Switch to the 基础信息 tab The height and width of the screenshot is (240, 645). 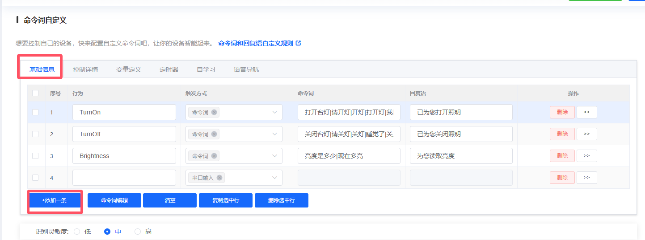pyautogui.click(x=42, y=69)
